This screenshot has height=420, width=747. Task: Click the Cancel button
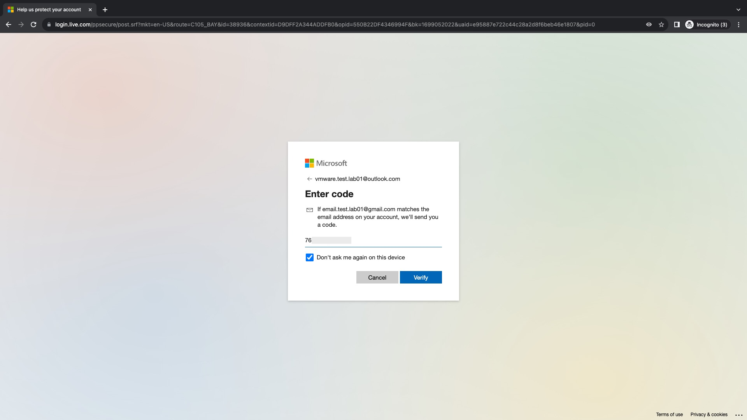tap(377, 277)
